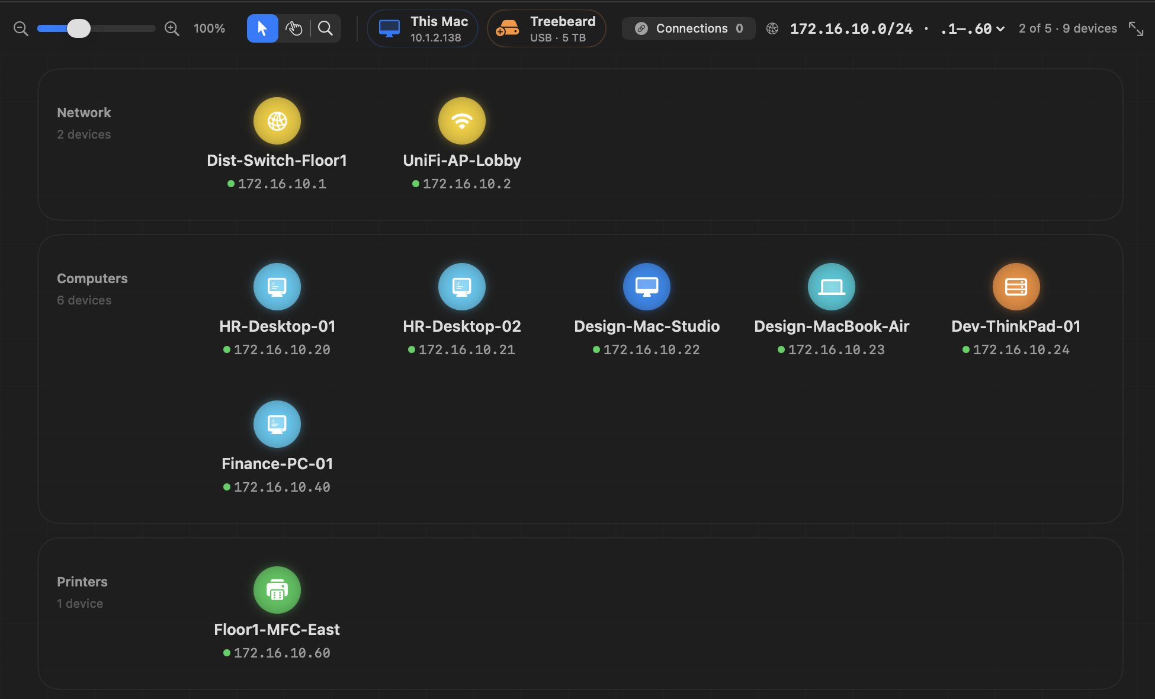Select the hand pan tool
Screen dimensions: 1155x699
[294, 28]
